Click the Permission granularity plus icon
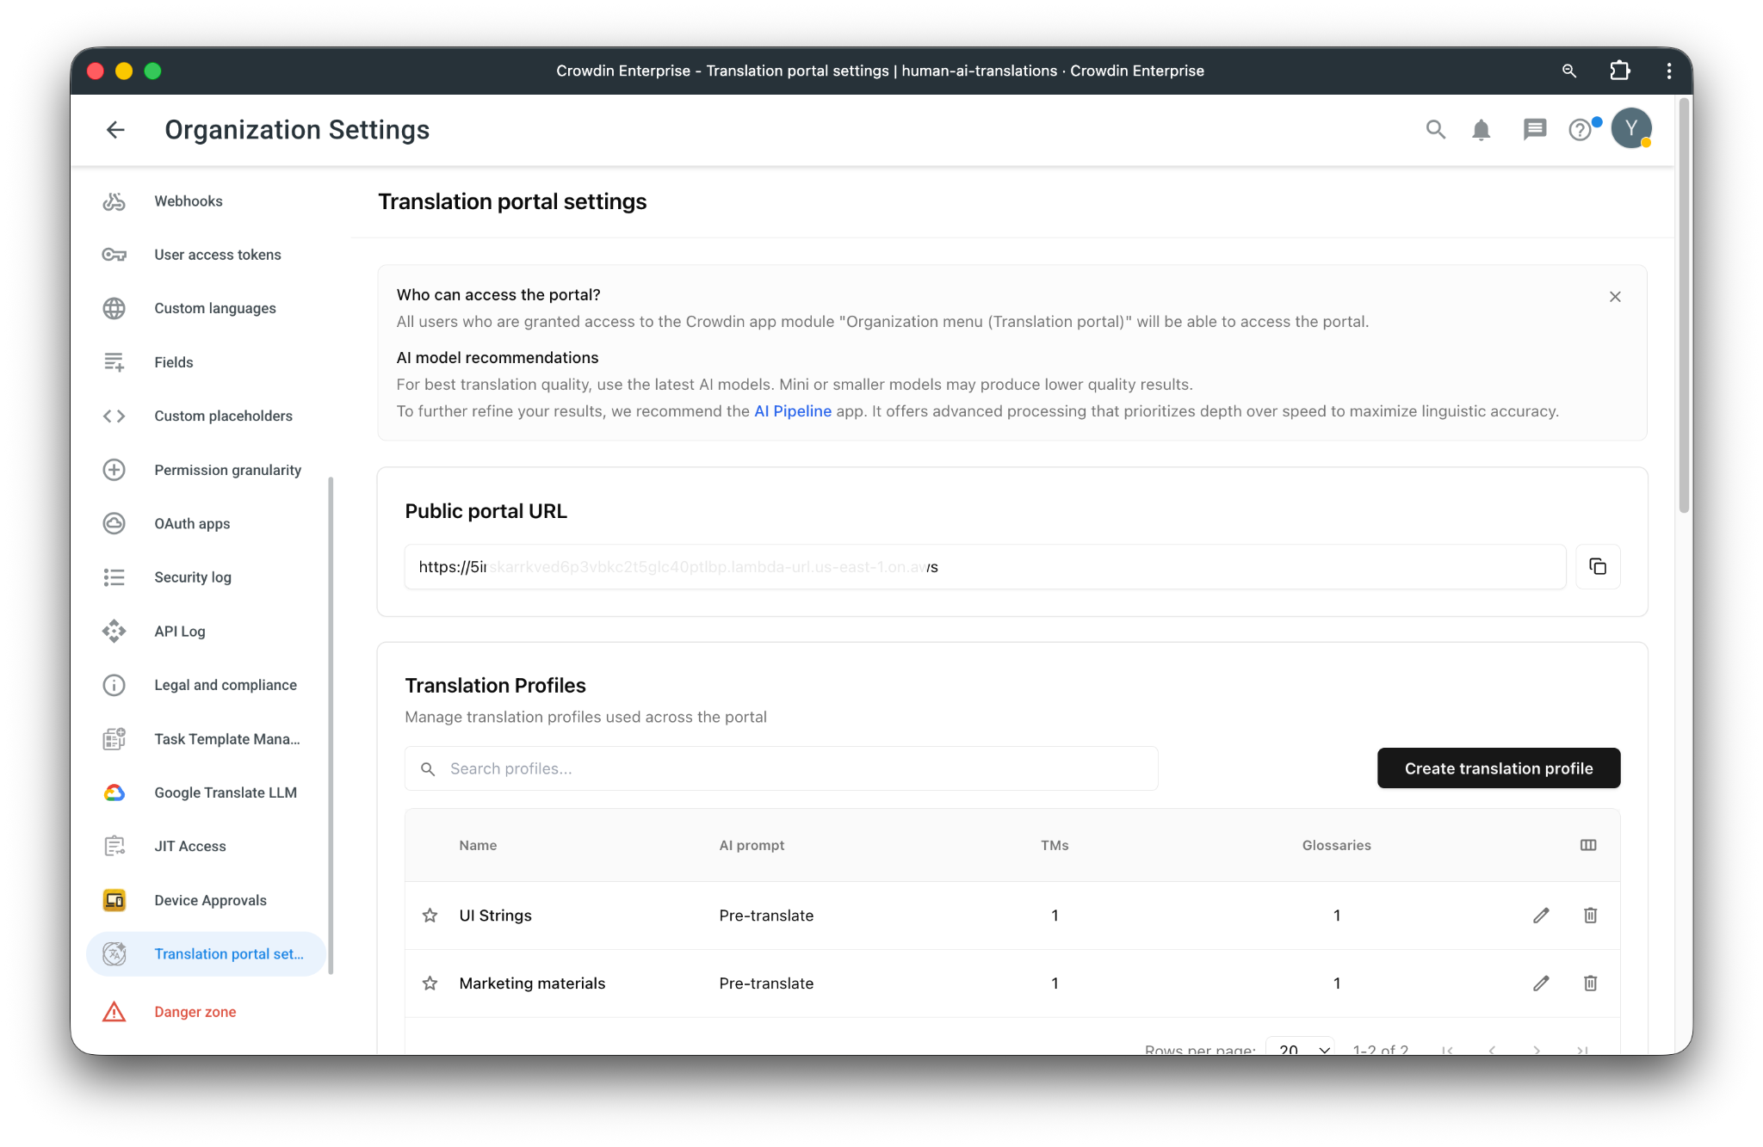 114,470
